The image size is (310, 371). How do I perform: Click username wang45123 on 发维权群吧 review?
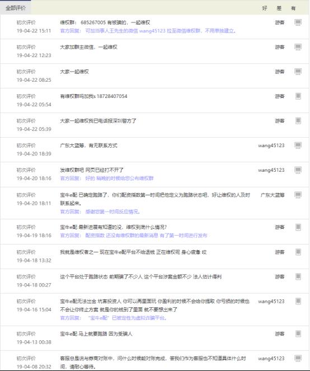pyautogui.click(x=271, y=170)
